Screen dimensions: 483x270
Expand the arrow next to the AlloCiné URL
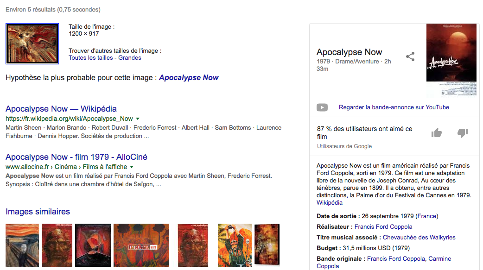click(132, 167)
